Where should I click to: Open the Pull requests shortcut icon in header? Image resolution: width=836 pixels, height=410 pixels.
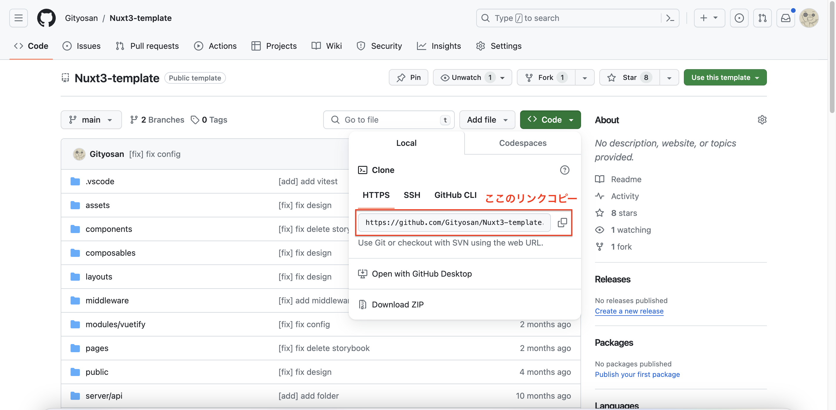tap(762, 18)
